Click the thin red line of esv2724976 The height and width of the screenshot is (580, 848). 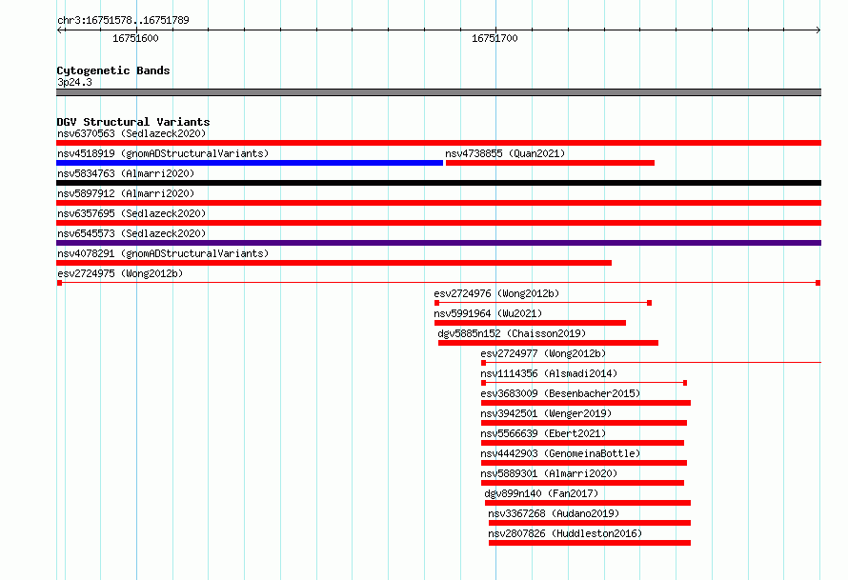[543, 303]
